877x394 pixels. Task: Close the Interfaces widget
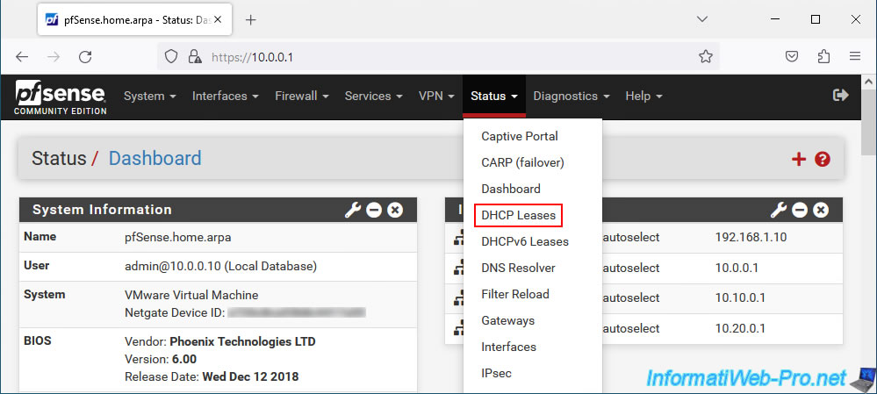821,210
